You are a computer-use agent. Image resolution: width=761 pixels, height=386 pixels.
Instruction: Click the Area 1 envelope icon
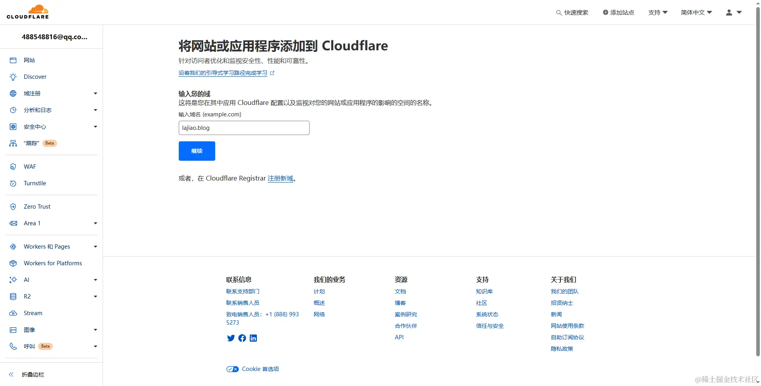pyautogui.click(x=13, y=223)
